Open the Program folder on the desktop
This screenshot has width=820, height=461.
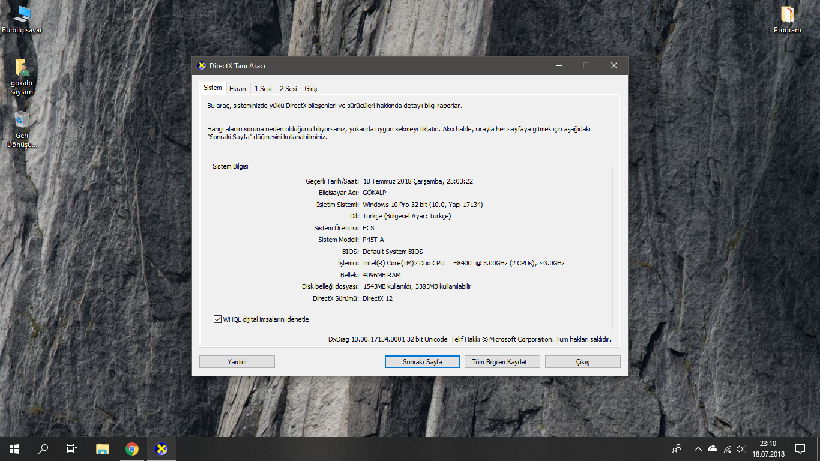[787, 19]
